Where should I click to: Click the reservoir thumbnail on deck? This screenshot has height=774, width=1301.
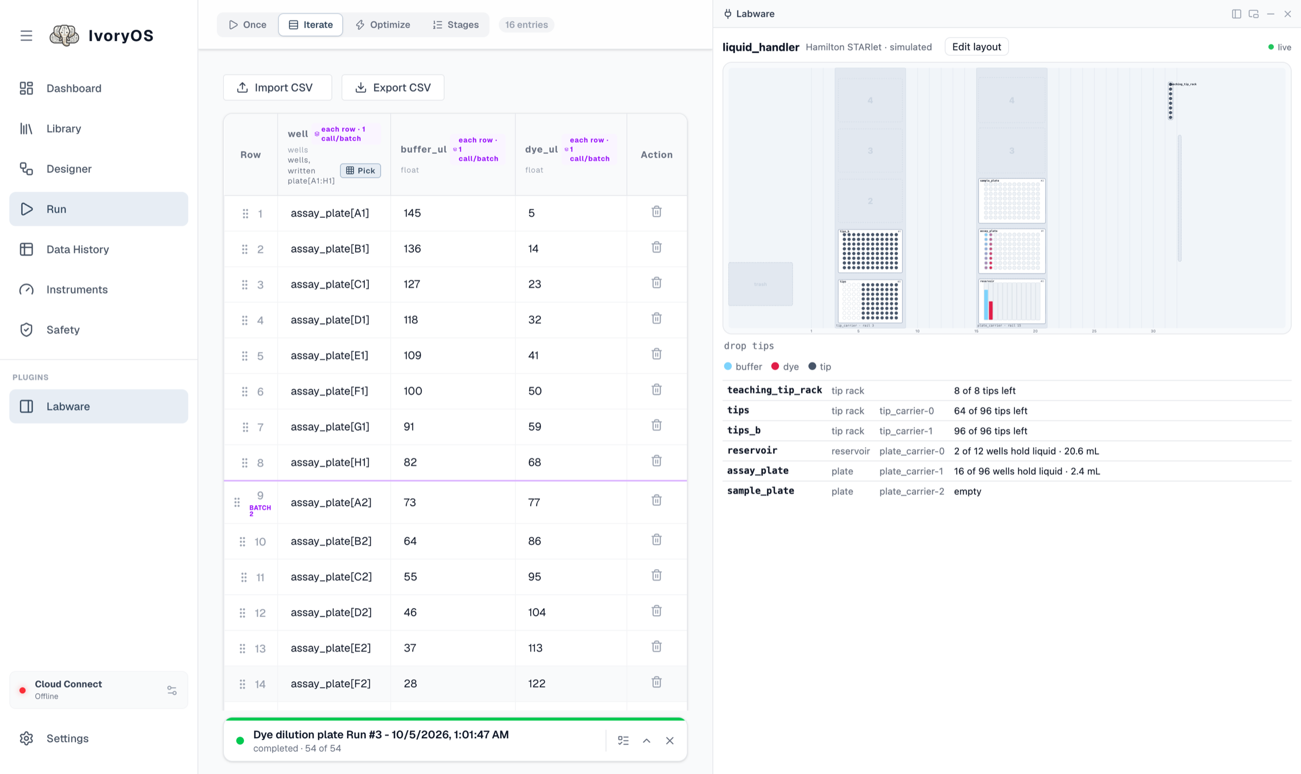(x=1012, y=301)
